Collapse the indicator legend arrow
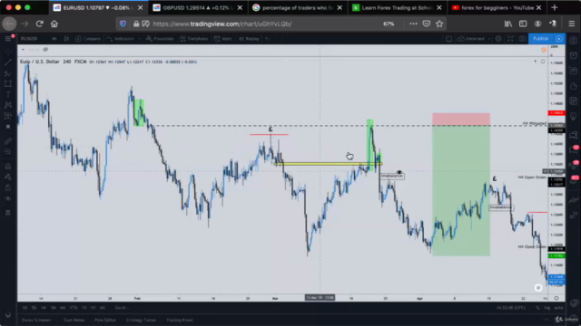Screen dimensions: 581x326 [23, 50]
